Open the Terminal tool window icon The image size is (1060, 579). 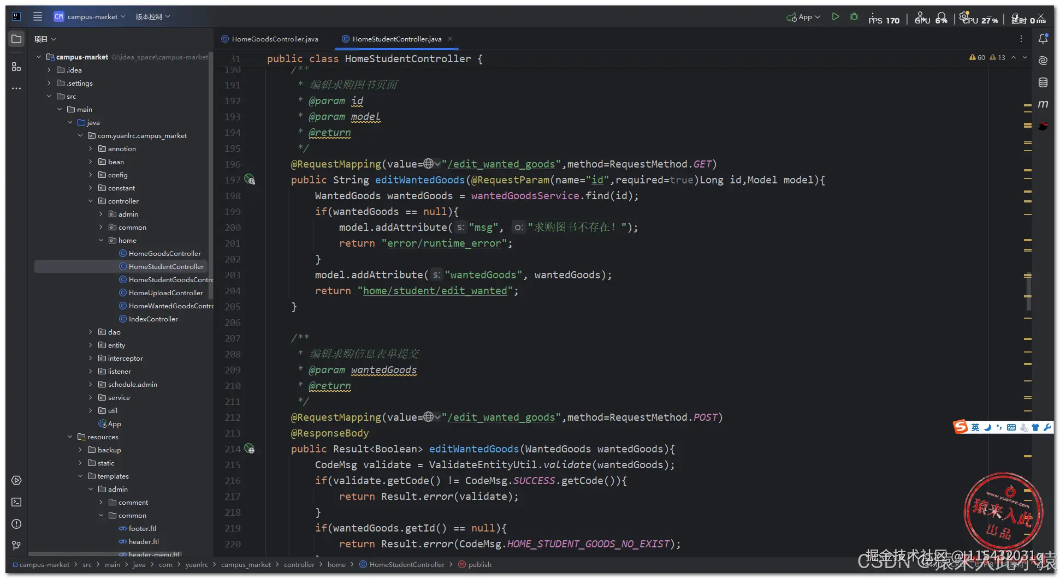pos(16,502)
